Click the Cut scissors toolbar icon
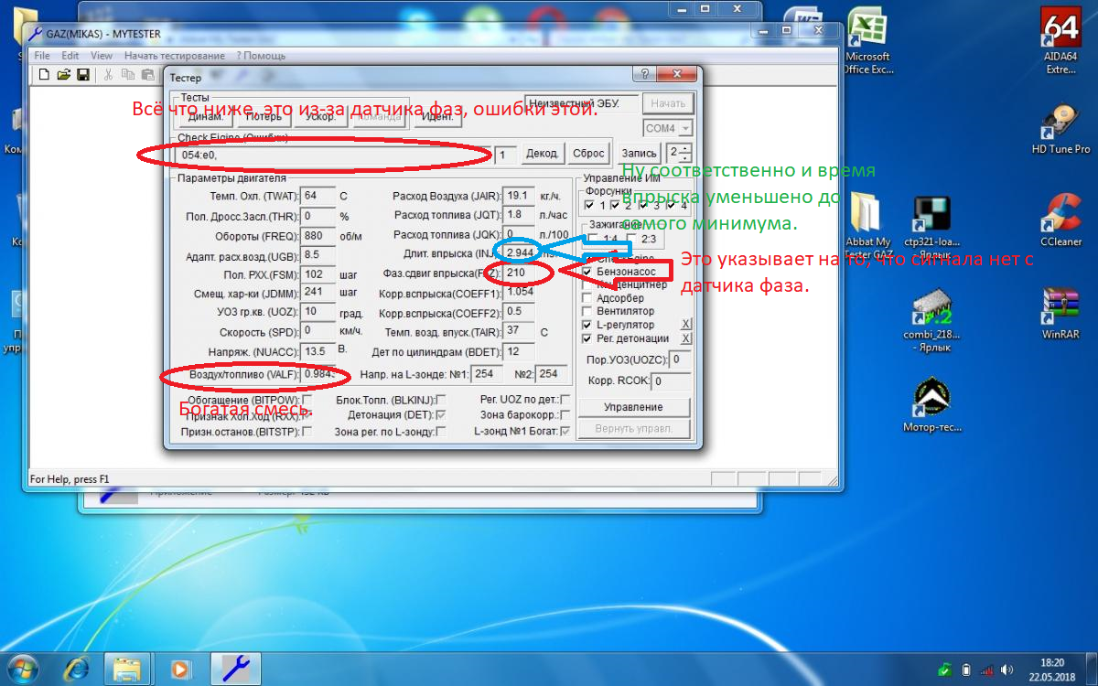Image resolution: width=1098 pixels, height=686 pixels. coord(108,74)
